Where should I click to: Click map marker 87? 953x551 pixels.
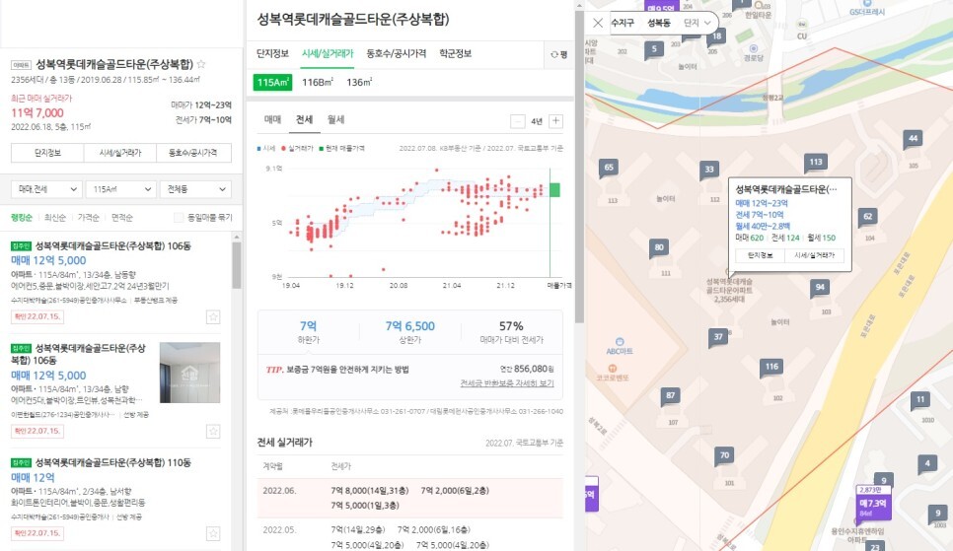click(671, 396)
